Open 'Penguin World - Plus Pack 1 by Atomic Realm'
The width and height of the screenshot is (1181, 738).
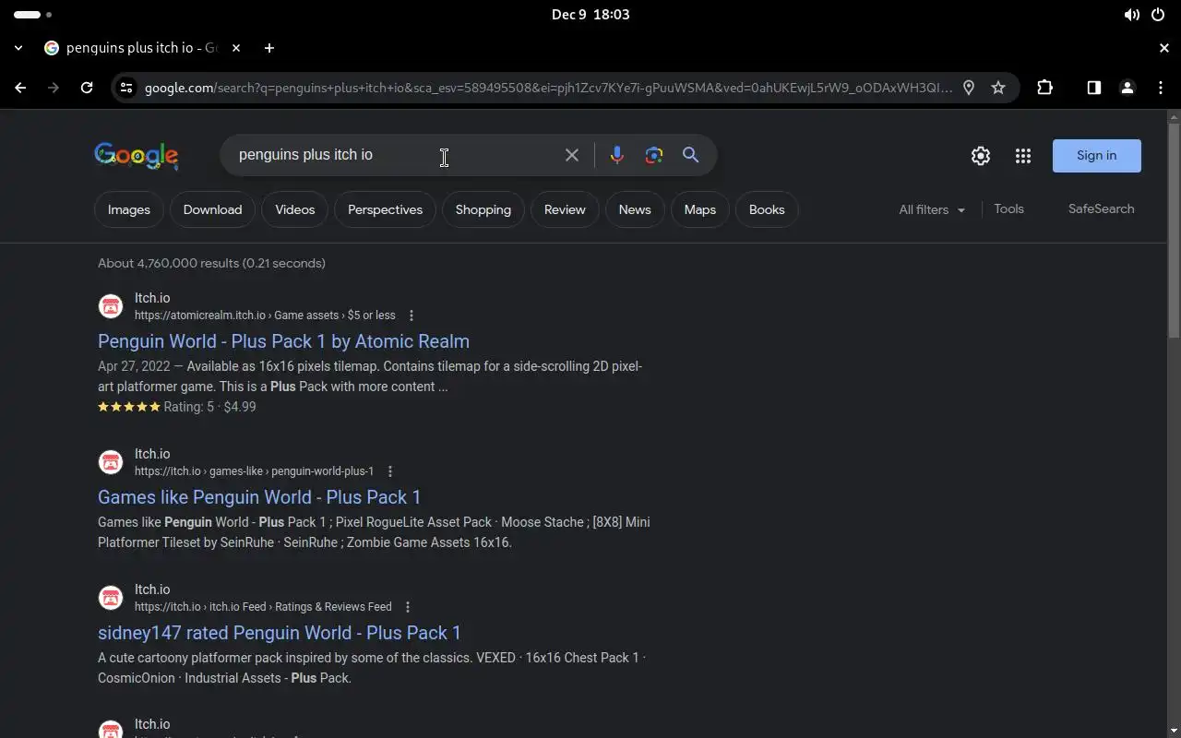(283, 341)
